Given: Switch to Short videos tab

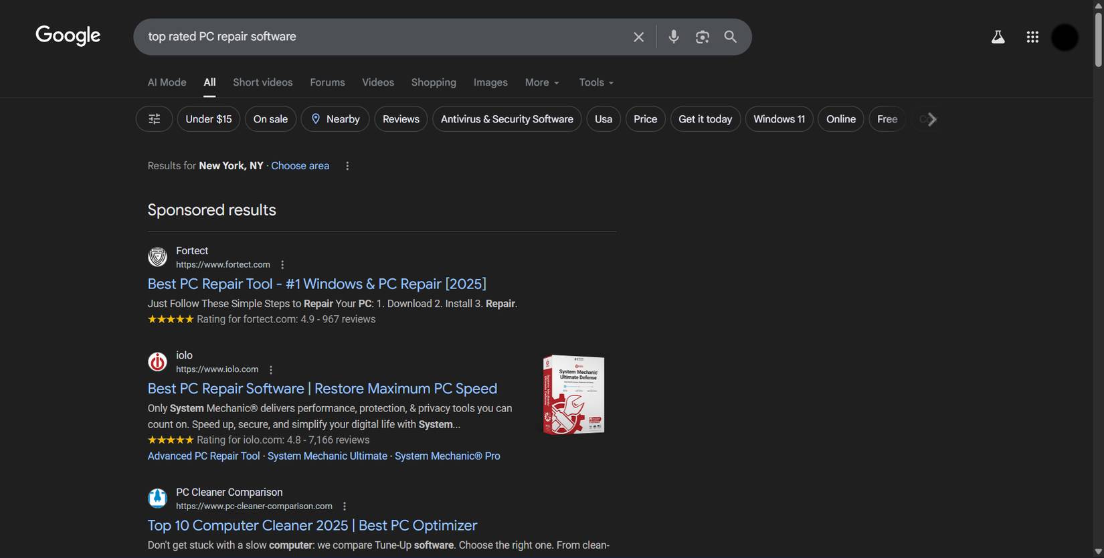Looking at the screenshot, I should [263, 82].
